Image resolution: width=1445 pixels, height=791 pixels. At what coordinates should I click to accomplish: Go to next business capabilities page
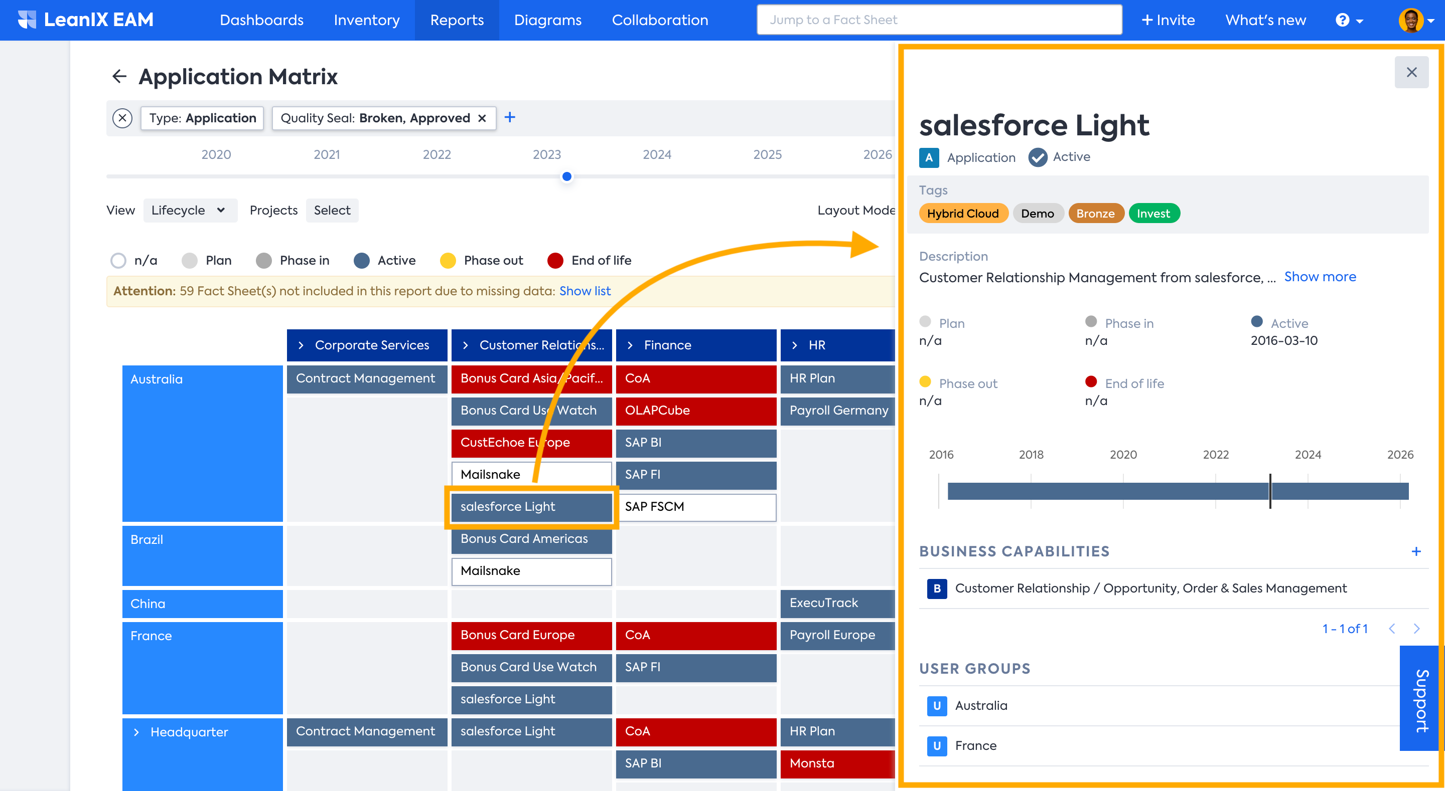tap(1416, 629)
